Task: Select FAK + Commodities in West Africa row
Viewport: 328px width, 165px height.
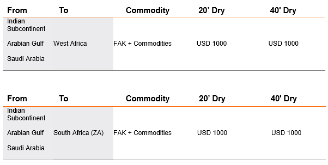Action: pos(142,44)
